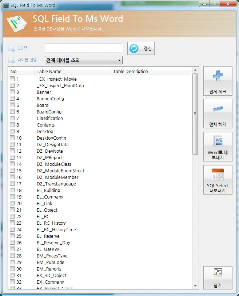239x296 pixels.
Task: Select checkbox for row 11 DZ_DesignData
Action: tap(12, 144)
